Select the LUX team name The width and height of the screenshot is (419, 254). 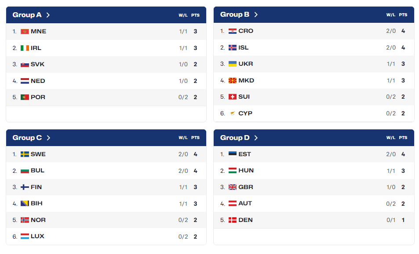37,236
